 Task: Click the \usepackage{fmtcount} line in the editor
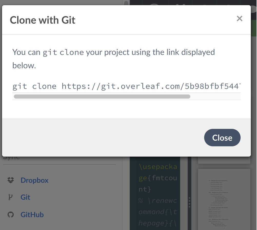click(158, 178)
